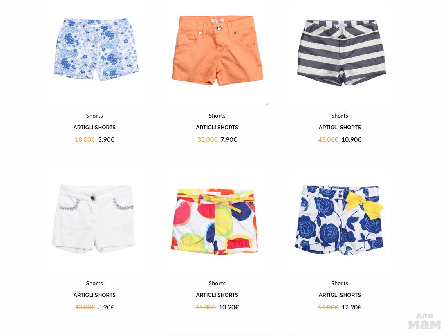This screenshot has width=448, height=336.
Task: Click the для мам watermark logo
Action: click(x=425, y=321)
